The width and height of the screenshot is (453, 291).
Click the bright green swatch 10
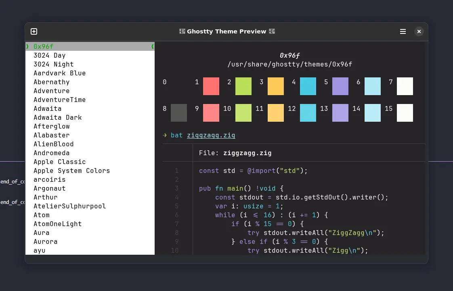pos(243,113)
